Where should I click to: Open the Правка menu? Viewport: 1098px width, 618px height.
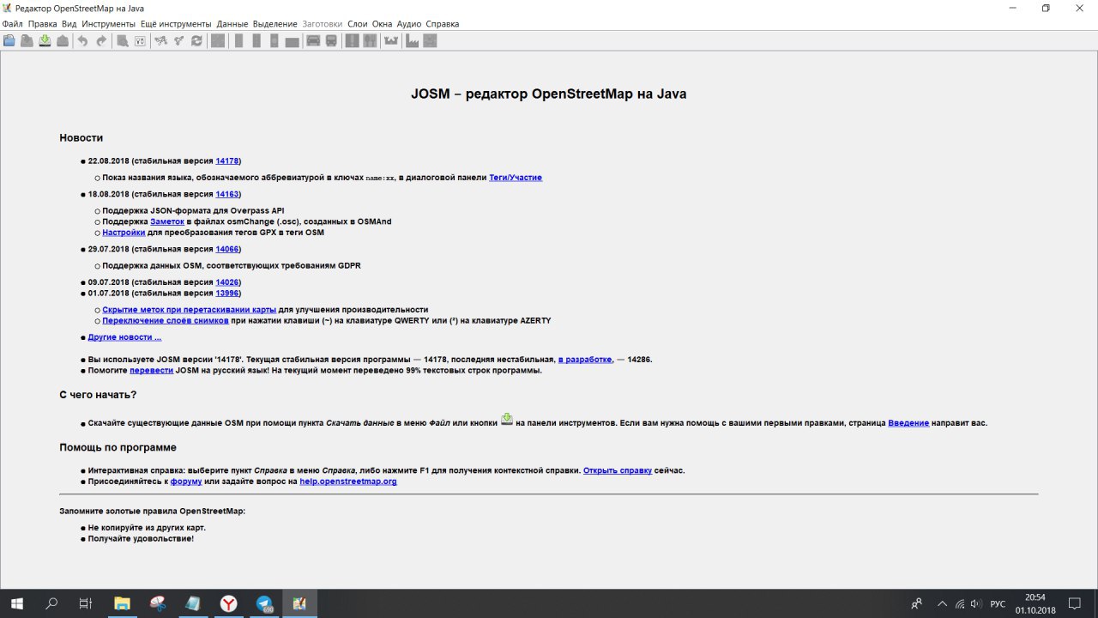(x=42, y=24)
